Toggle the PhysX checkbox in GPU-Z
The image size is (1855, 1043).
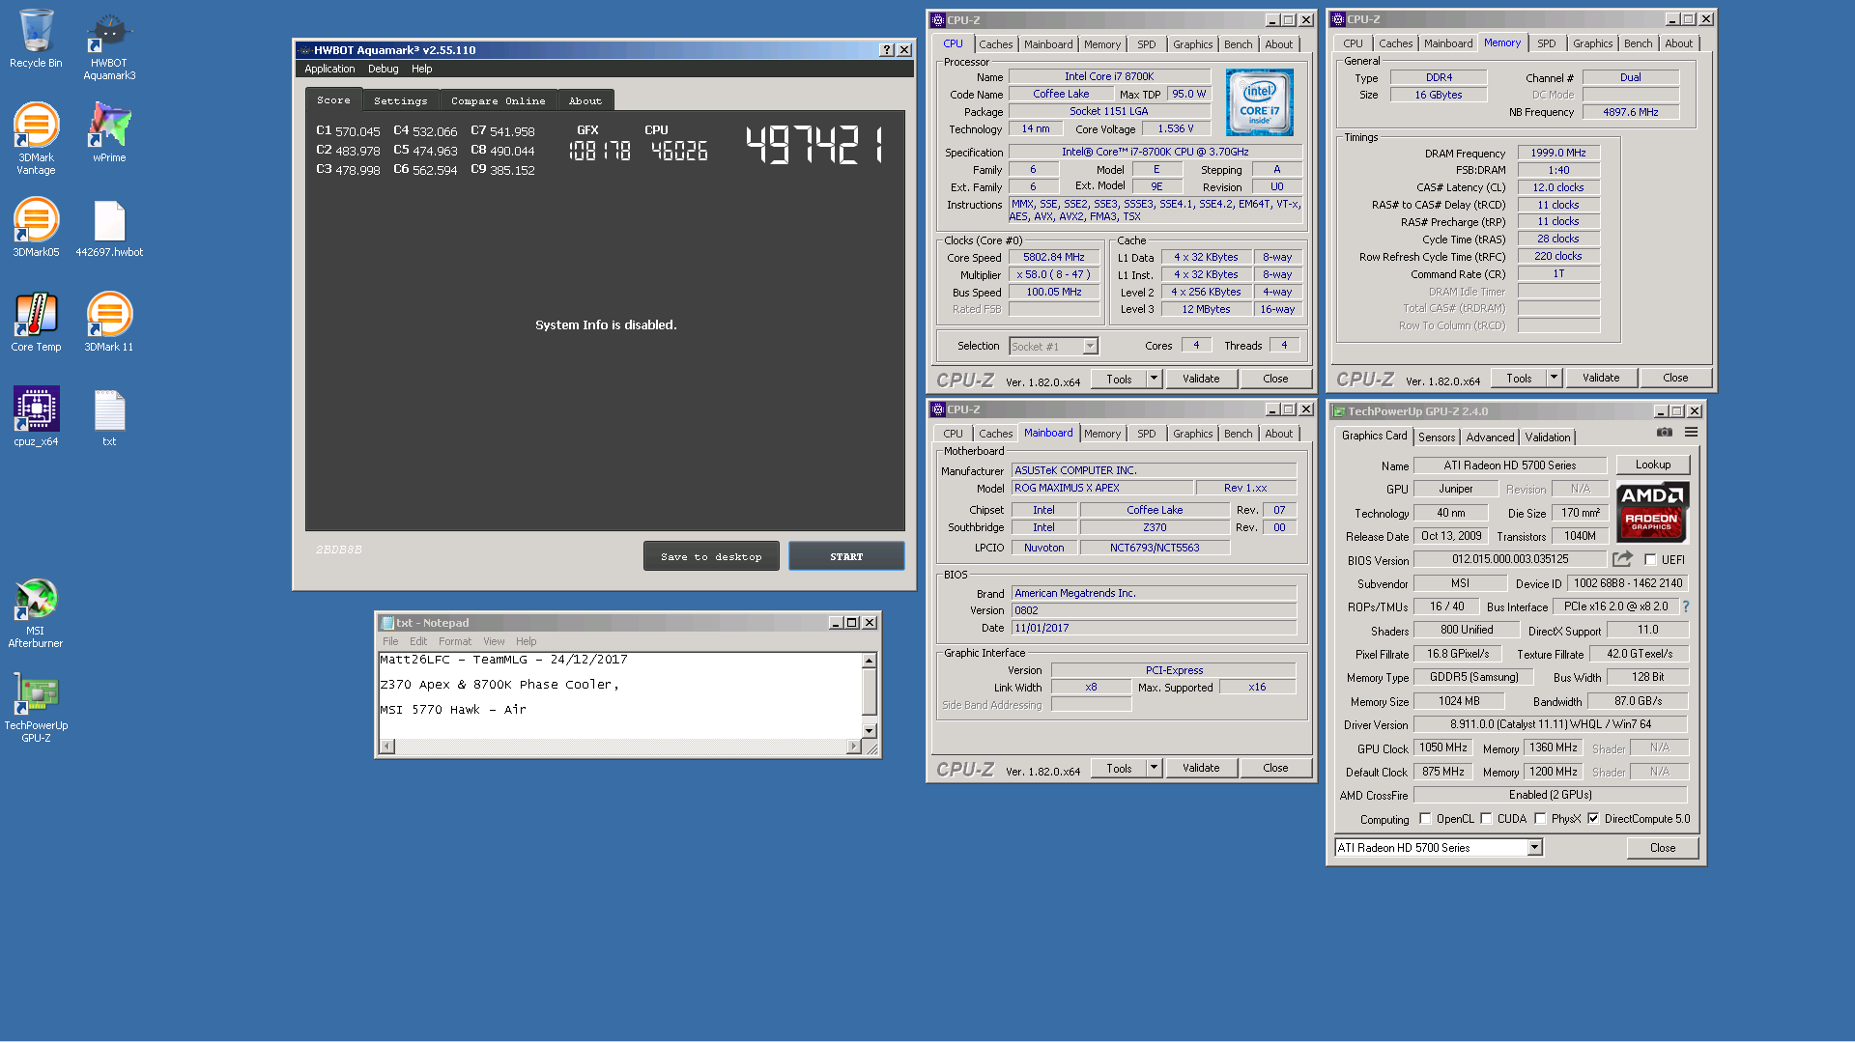1540,818
